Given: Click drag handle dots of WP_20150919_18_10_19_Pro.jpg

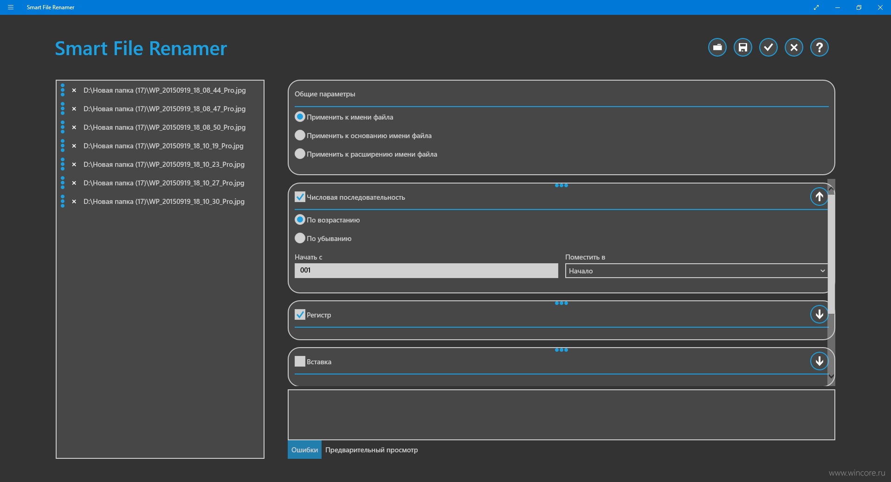Looking at the screenshot, I should [63, 146].
